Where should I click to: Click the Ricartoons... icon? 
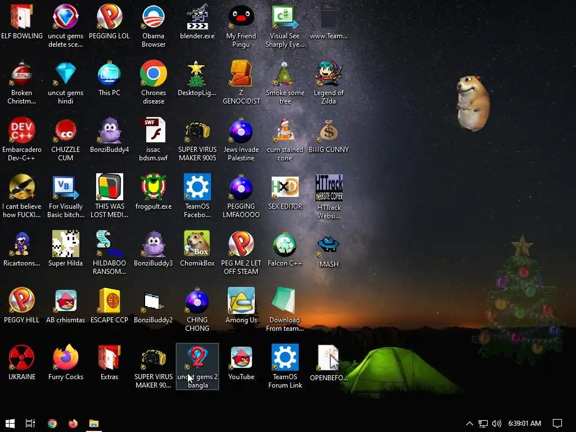(22, 244)
